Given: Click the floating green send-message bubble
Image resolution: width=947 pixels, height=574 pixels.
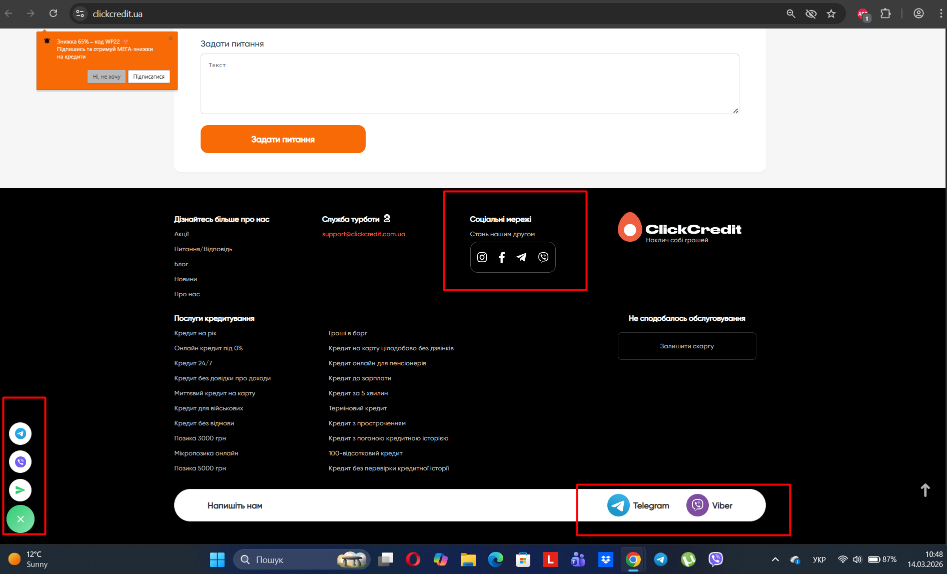Looking at the screenshot, I should (21, 490).
